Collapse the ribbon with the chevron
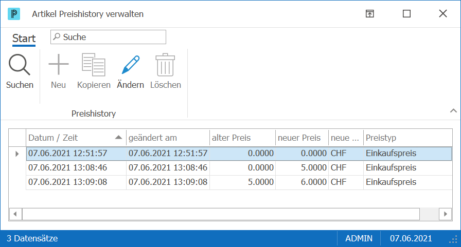Viewport: 461px width, 247px height. point(453,110)
